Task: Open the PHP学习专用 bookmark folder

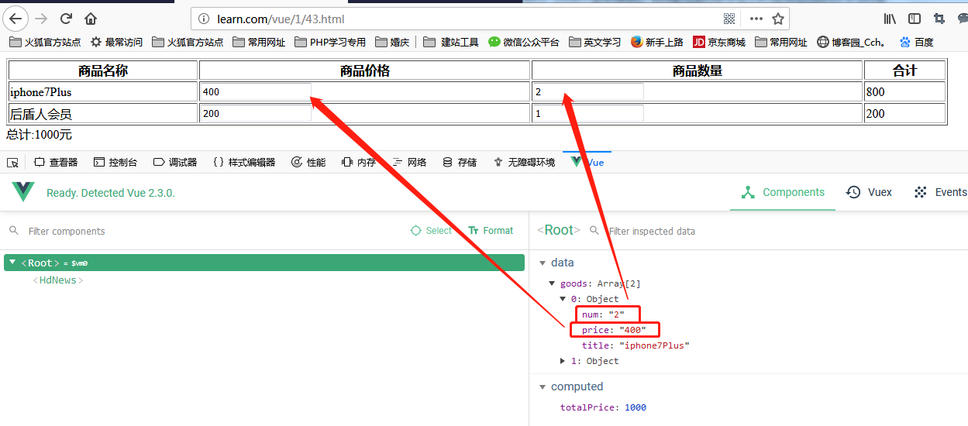Action: click(x=330, y=42)
